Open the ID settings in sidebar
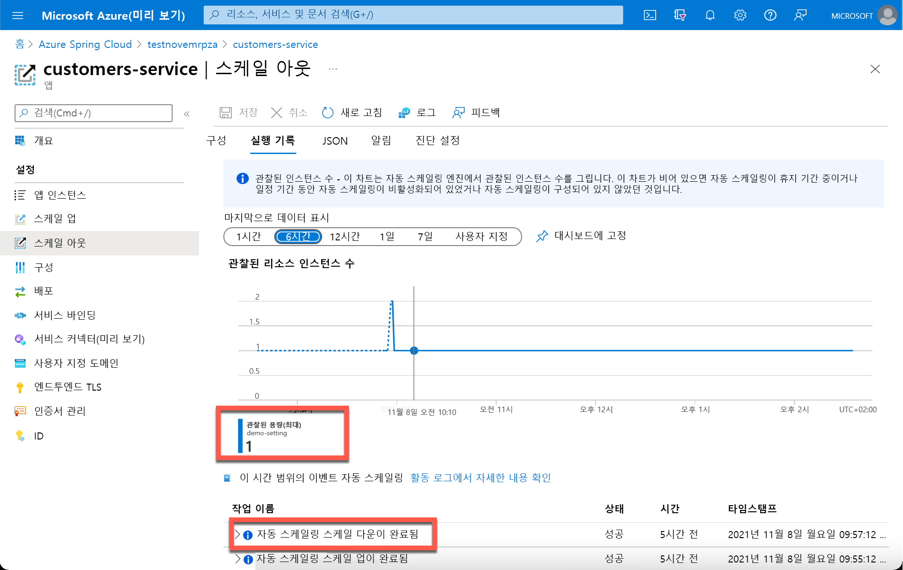This screenshot has height=570, width=903. click(x=38, y=436)
